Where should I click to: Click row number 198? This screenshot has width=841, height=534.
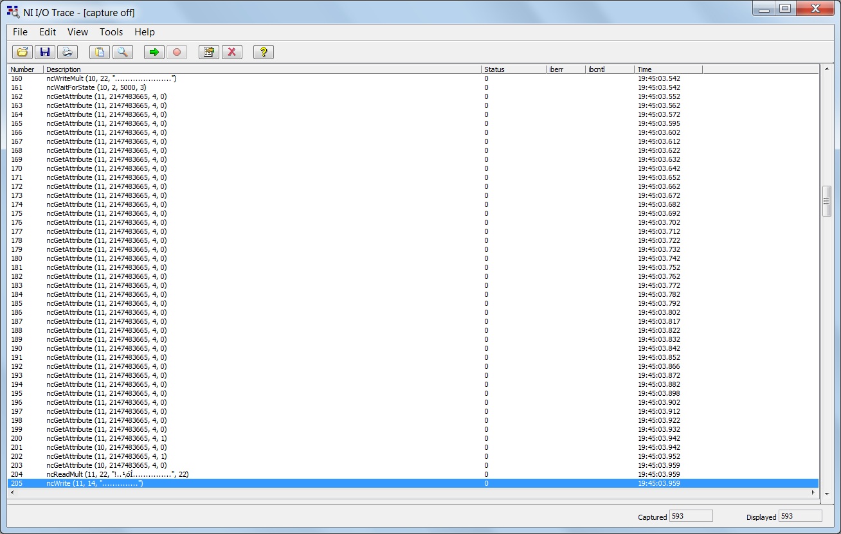(17, 420)
